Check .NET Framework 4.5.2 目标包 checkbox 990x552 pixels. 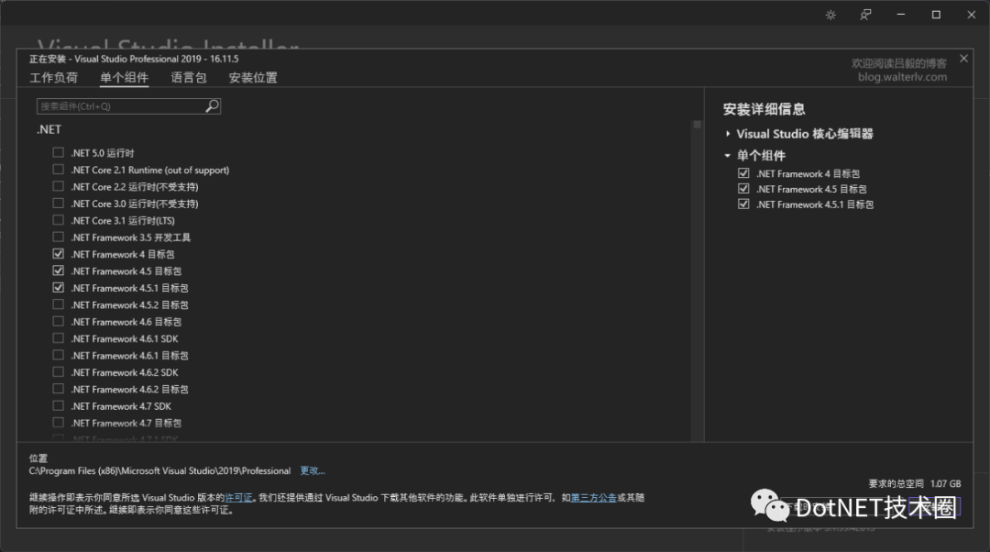point(58,304)
